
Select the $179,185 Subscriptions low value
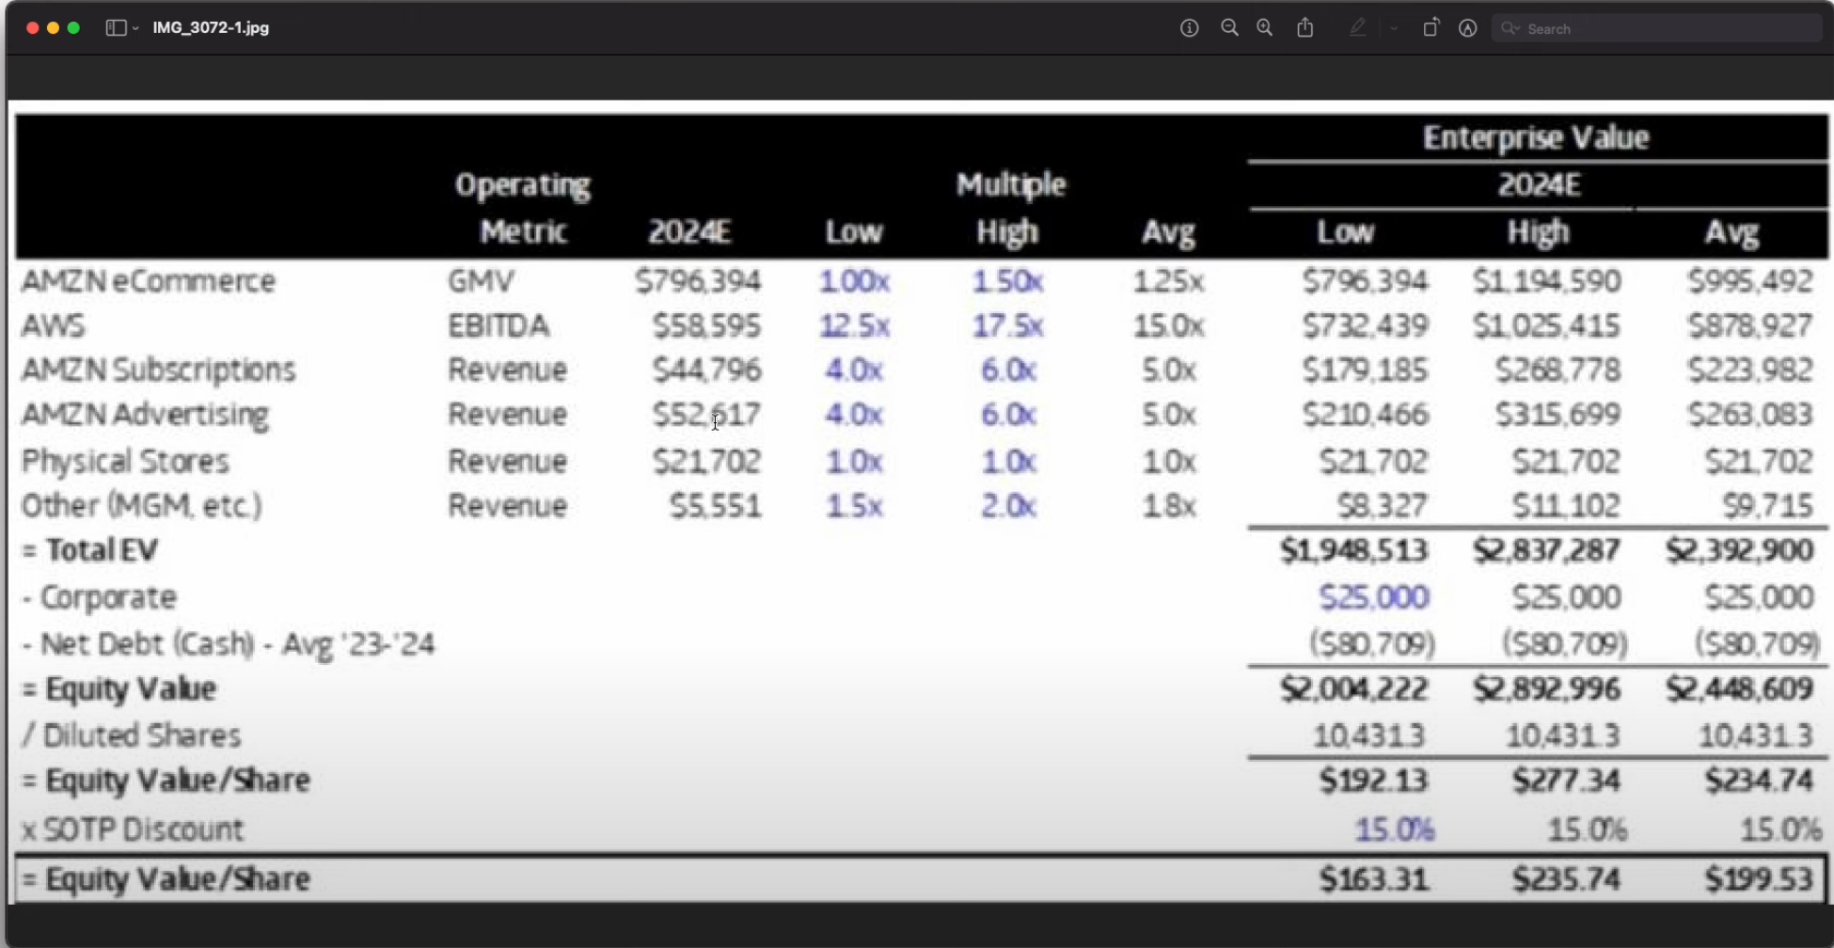[x=1366, y=370]
